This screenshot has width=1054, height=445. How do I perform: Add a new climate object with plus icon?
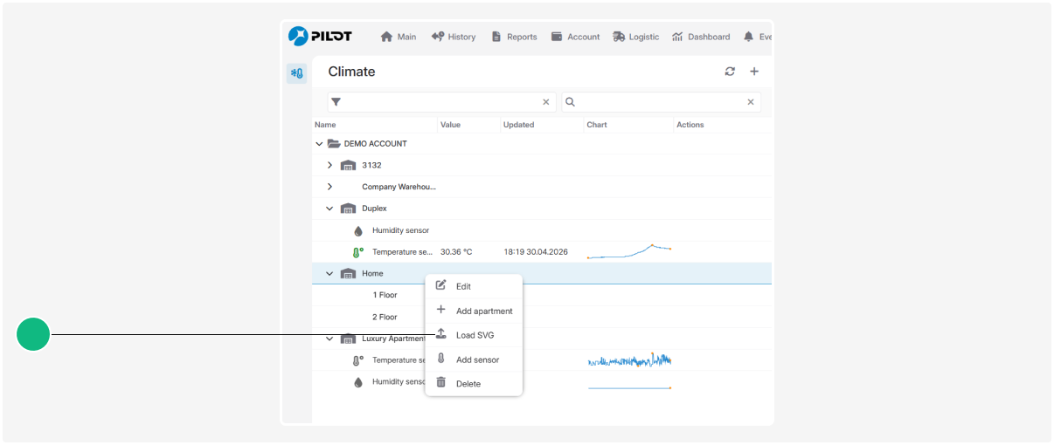click(x=754, y=72)
